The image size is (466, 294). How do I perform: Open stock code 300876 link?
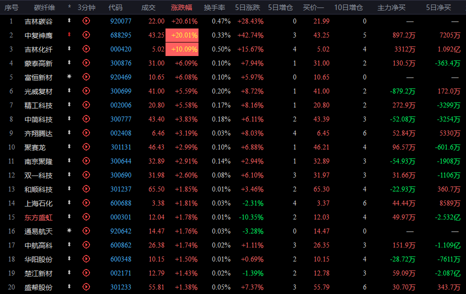120,63
